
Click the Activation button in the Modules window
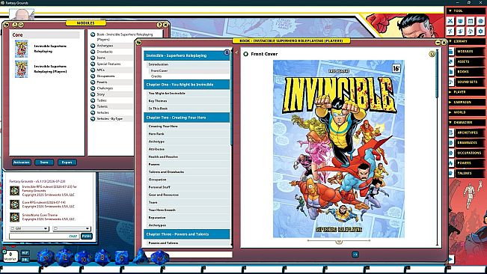[22, 162]
